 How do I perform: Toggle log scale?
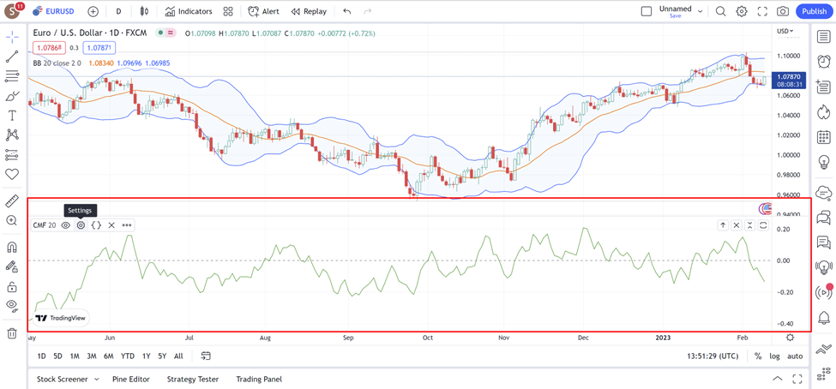(x=774, y=356)
